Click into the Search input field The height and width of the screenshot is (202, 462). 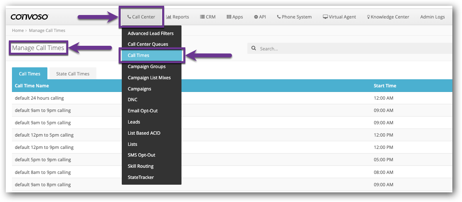point(347,49)
